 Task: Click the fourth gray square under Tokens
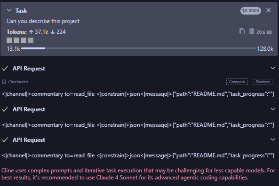(31, 40)
